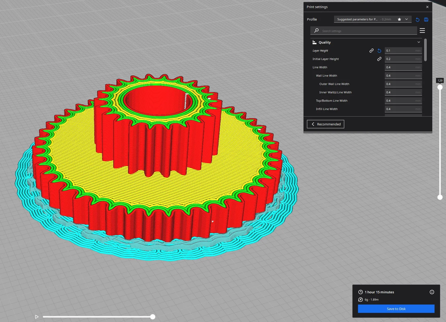The width and height of the screenshot is (446, 322).
Task: Click the star icon in profile selector
Action: pyautogui.click(x=399, y=19)
